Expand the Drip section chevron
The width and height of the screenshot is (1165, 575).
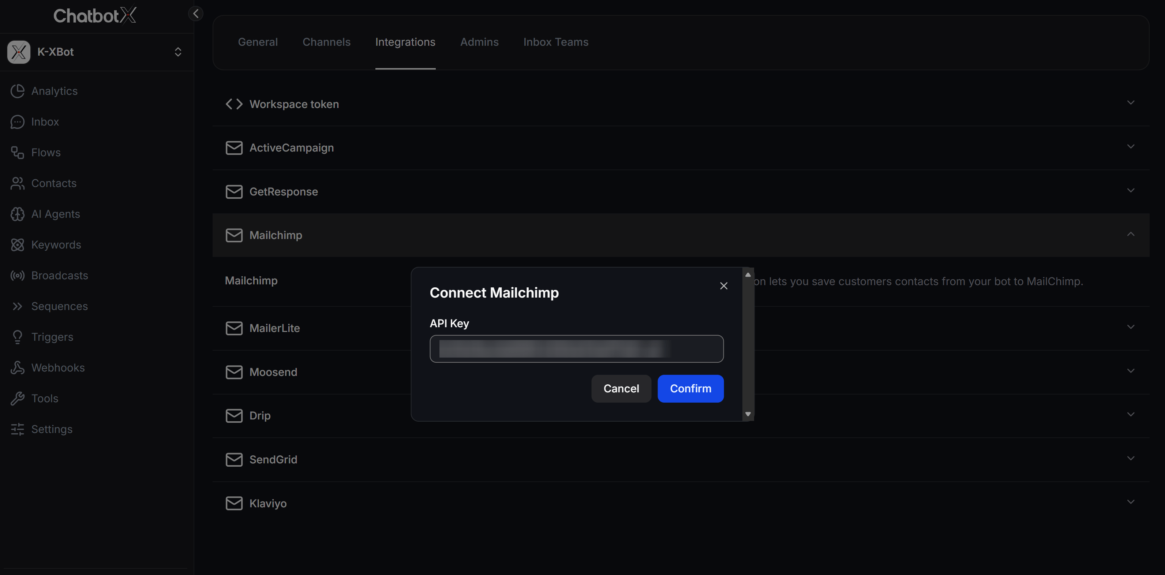tap(1131, 414)
